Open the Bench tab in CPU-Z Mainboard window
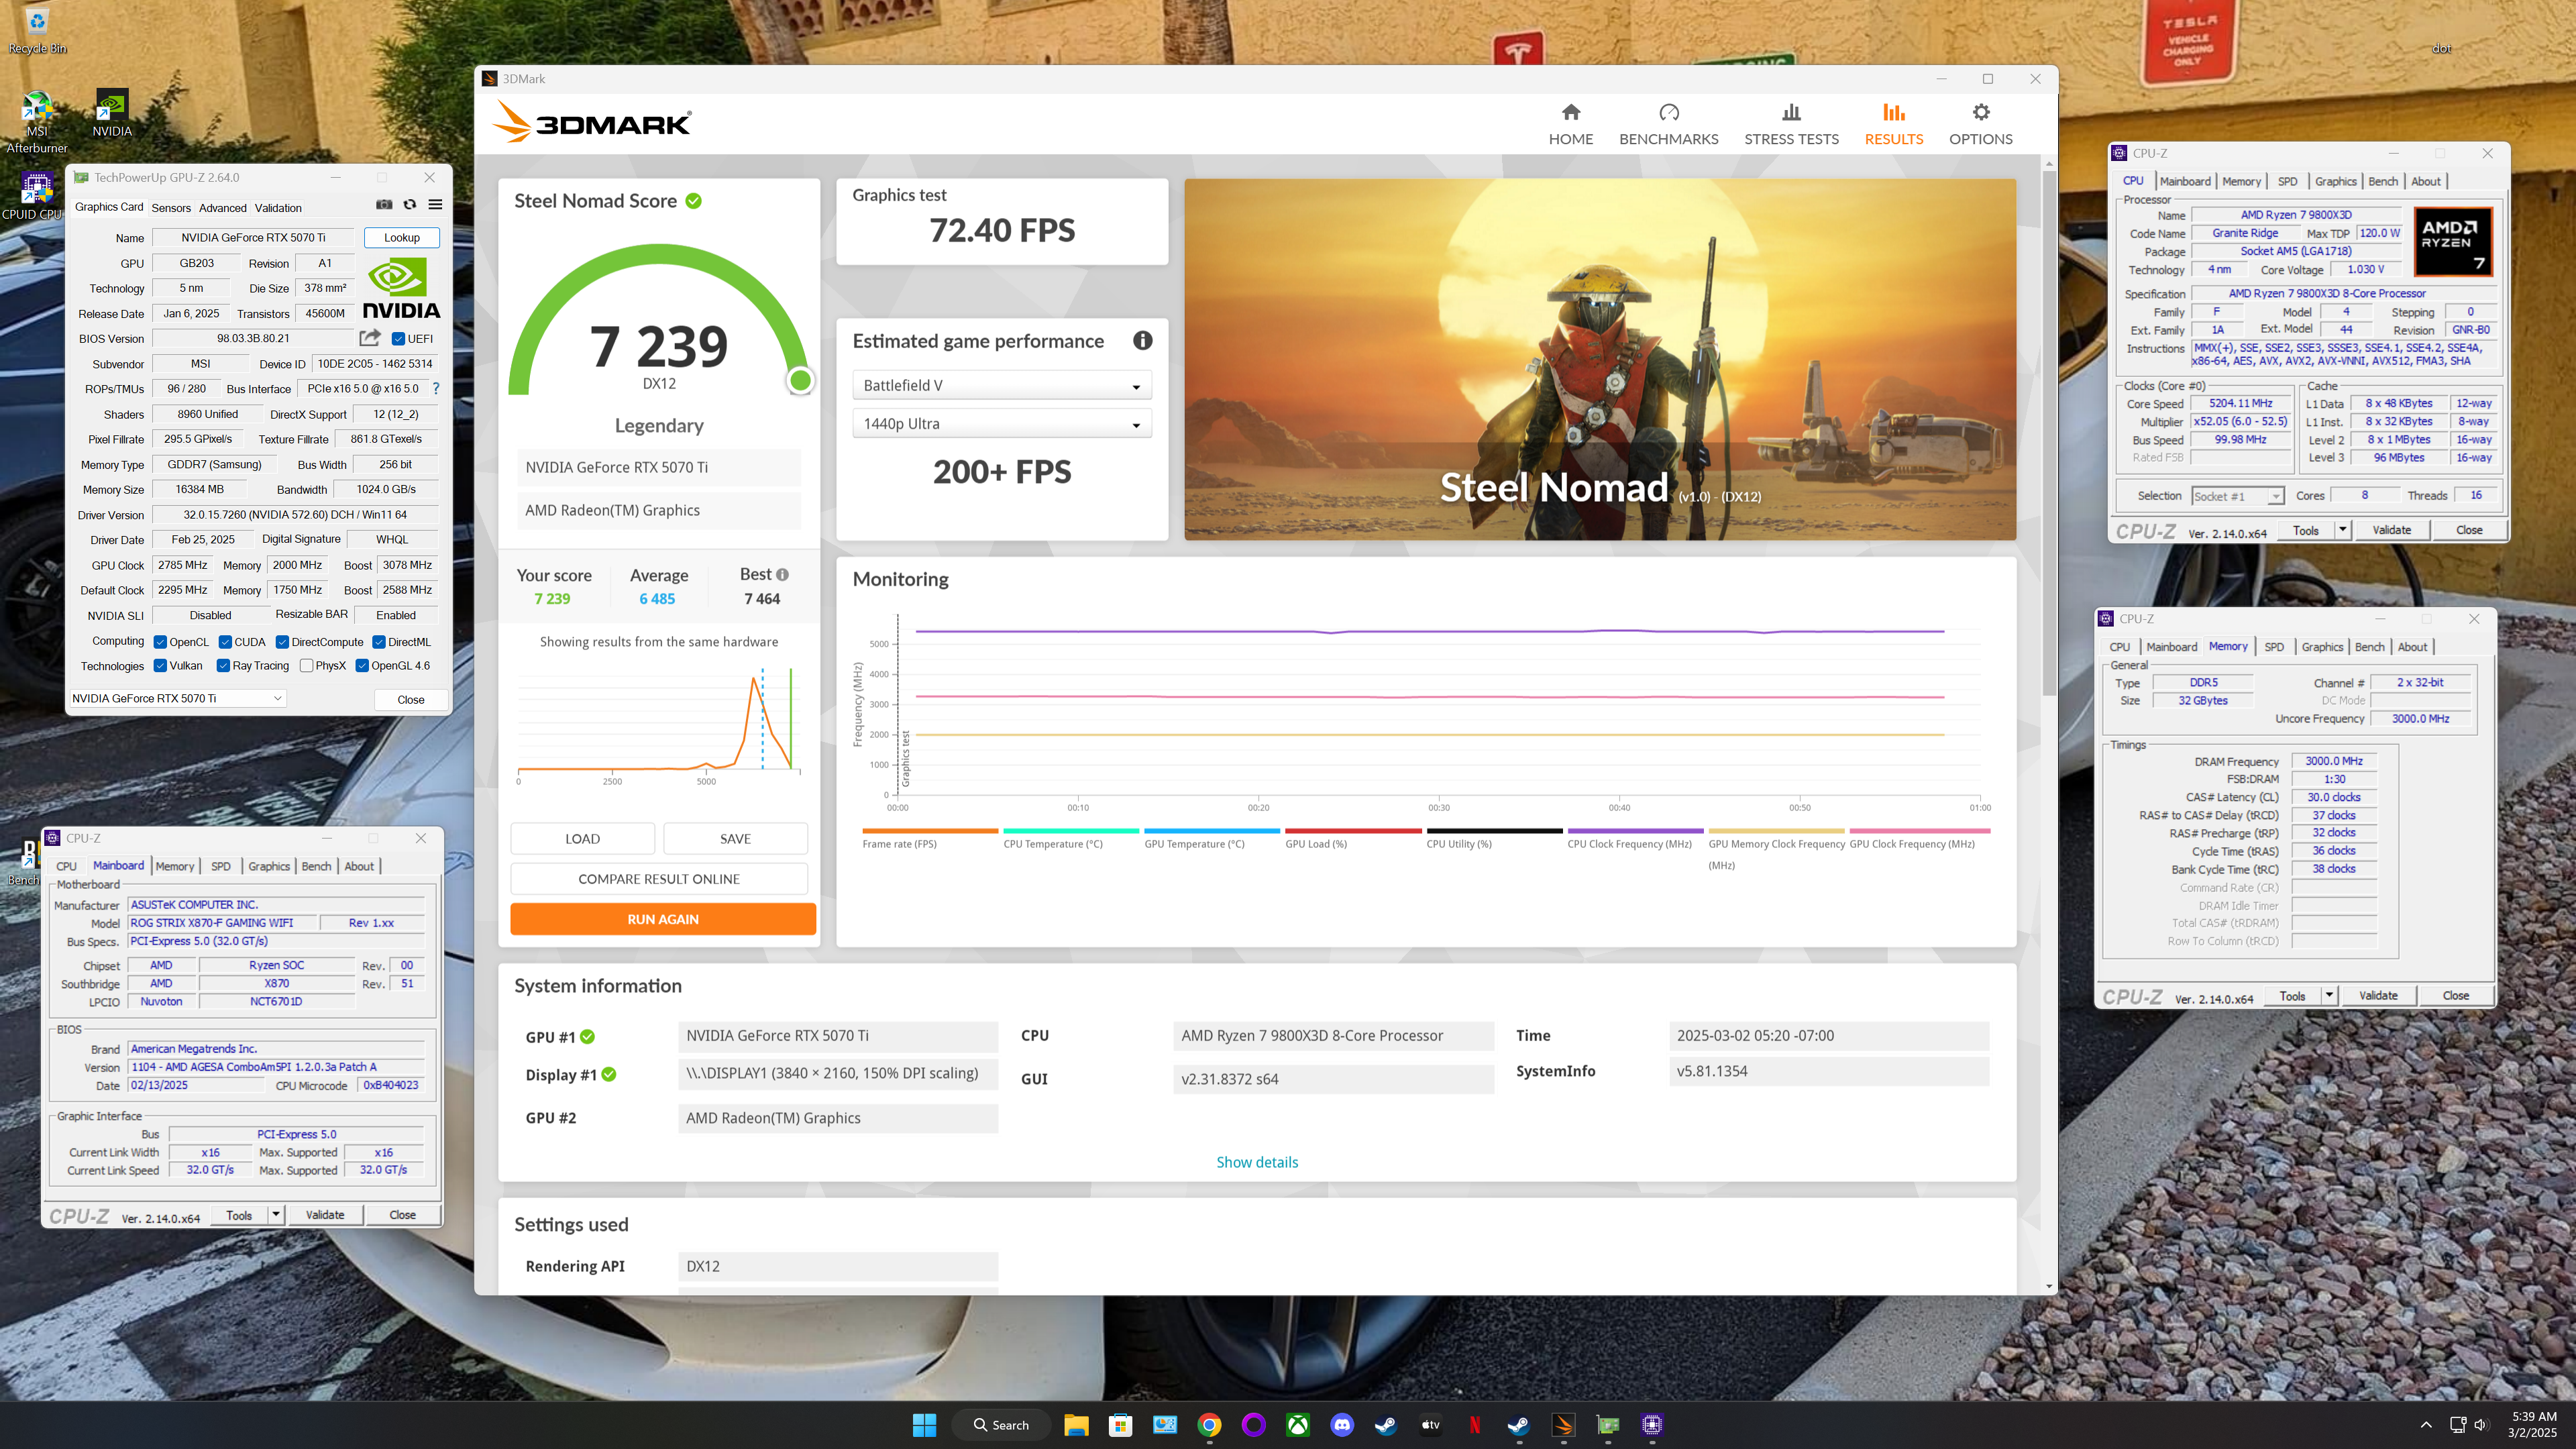Viewport: 2576px width, 1449px height. [316, 866]
